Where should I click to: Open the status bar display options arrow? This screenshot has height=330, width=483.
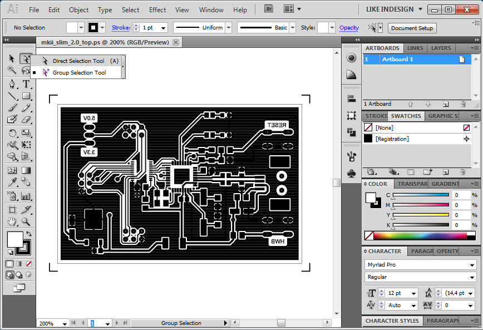pyautogui.click(x=225, y=323)
